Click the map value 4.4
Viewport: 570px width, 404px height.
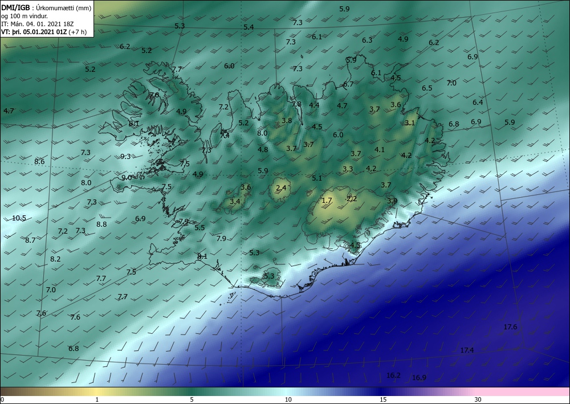(x=314, y=105)
